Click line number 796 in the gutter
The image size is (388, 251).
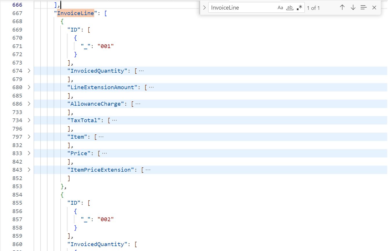click(17, 129)
